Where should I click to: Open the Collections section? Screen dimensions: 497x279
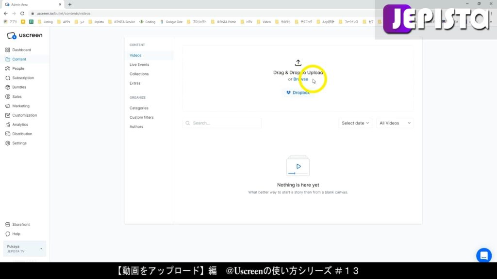point(139,74)
